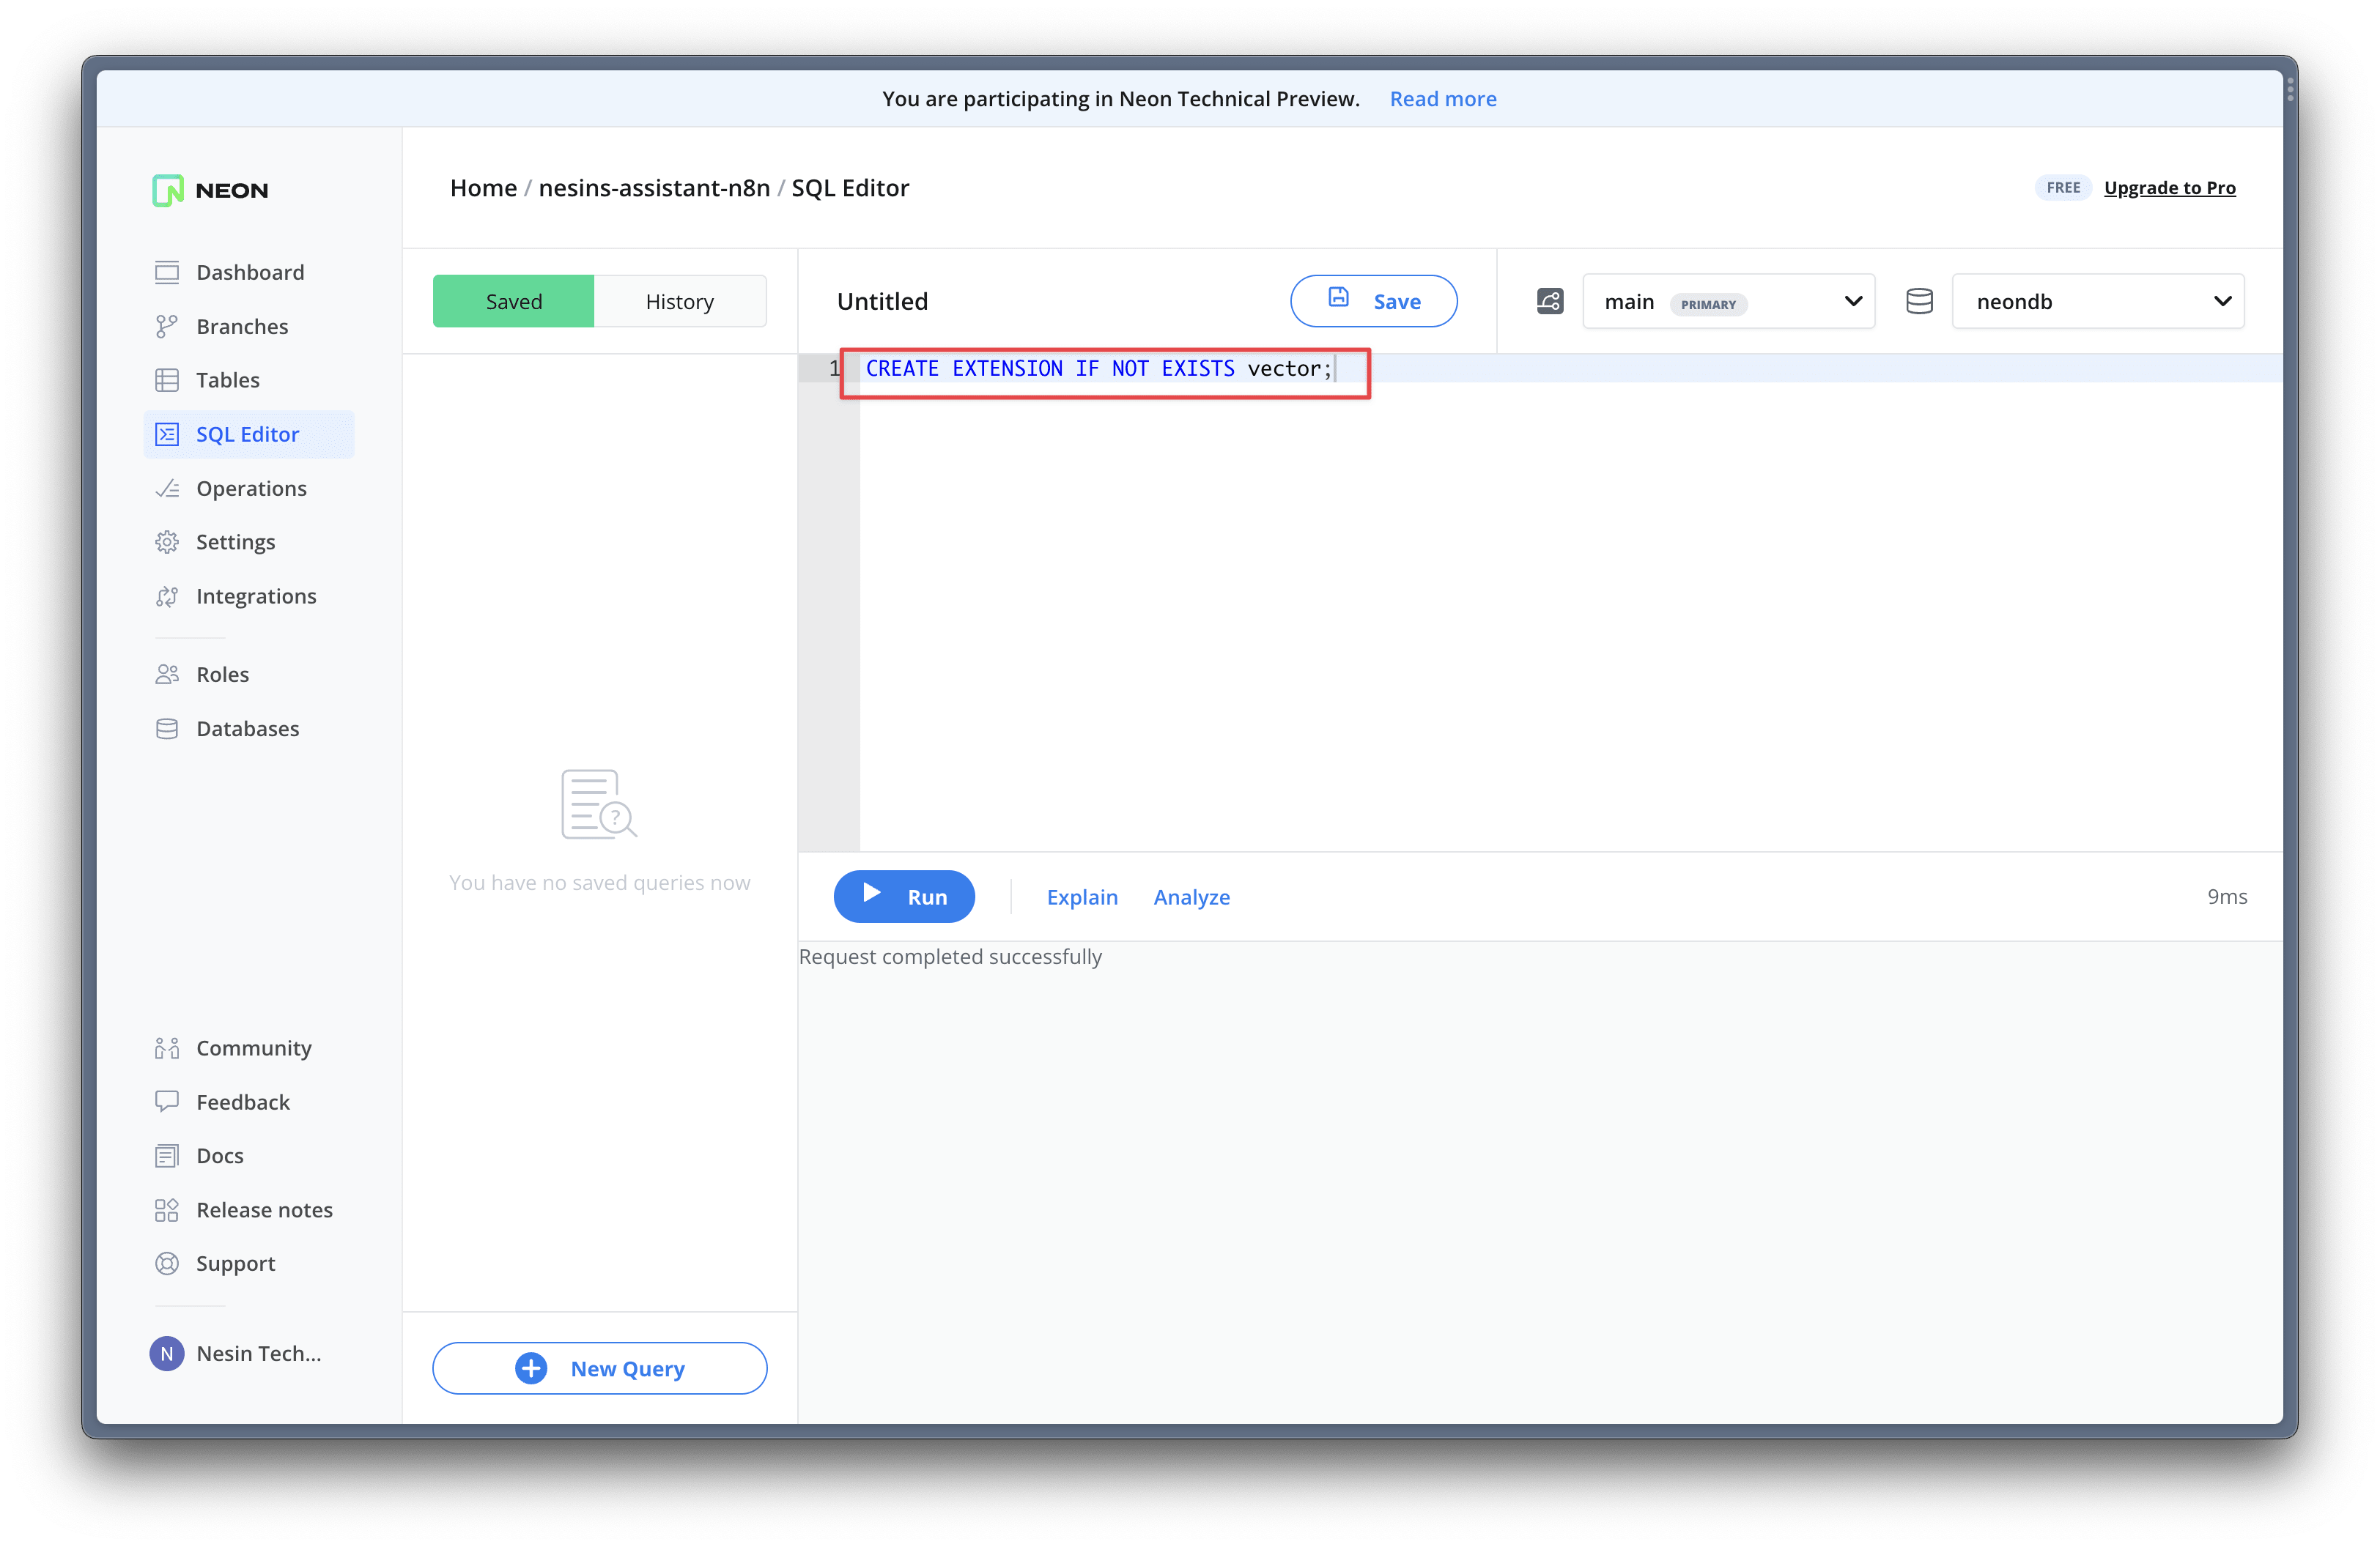
Task: Click the Docs page icon
Action: (167, 1155)
